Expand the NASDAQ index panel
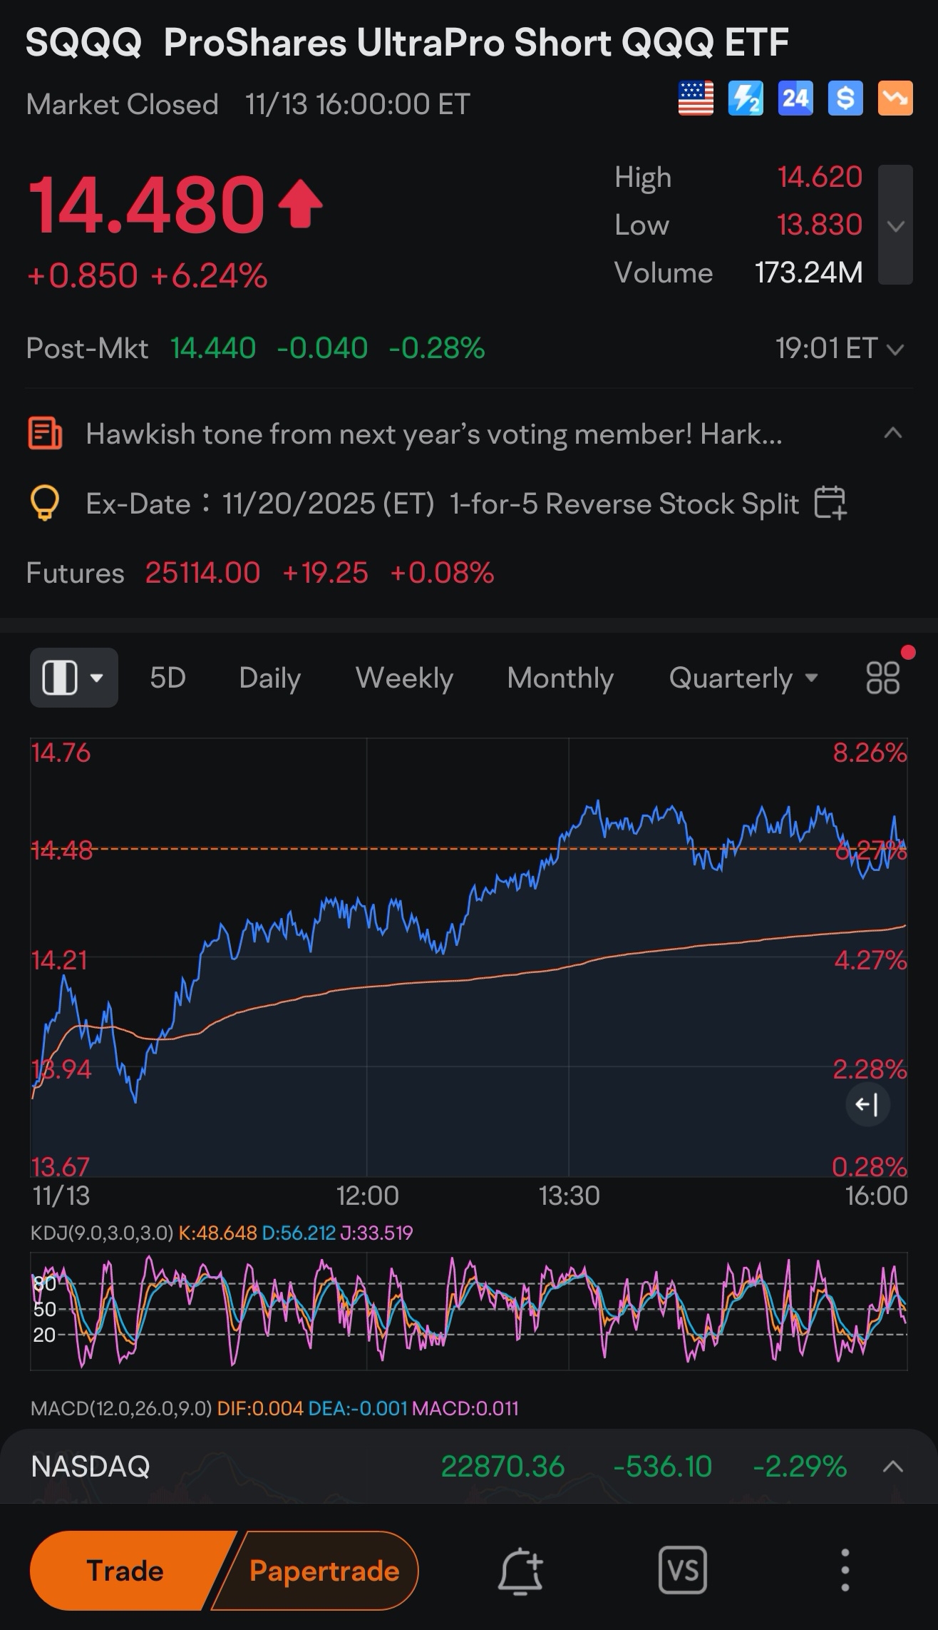 893,1467
